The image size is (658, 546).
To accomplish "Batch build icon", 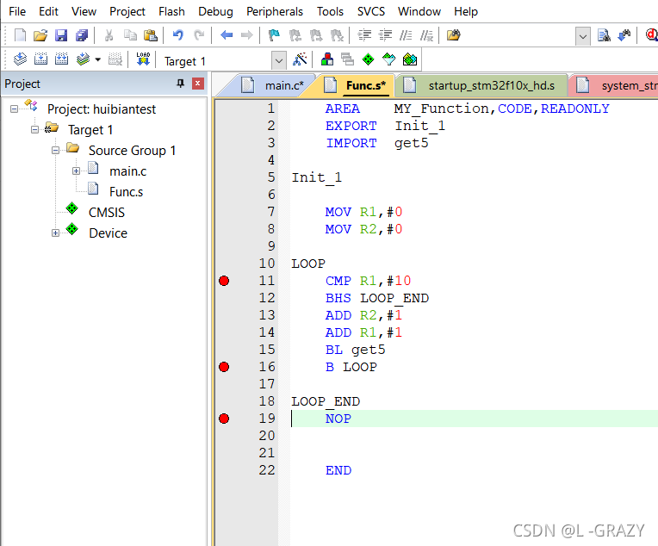I will coord(83,59).
